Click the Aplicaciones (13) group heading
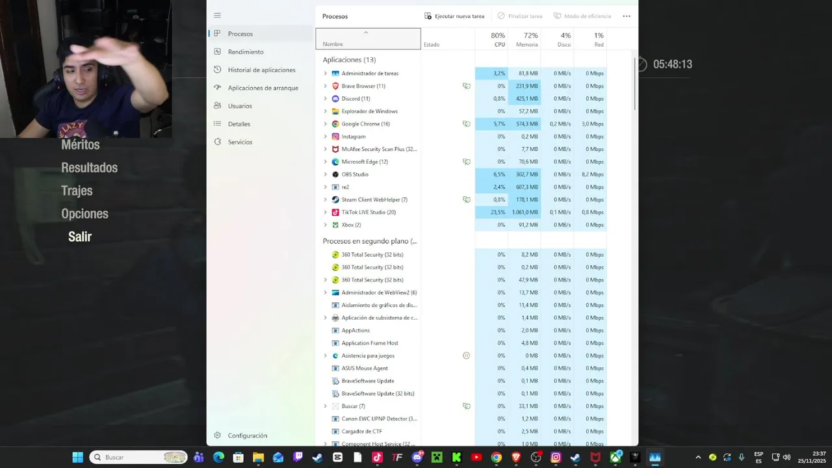The height and width of the screenshot is (468, 832). [349, 60]
